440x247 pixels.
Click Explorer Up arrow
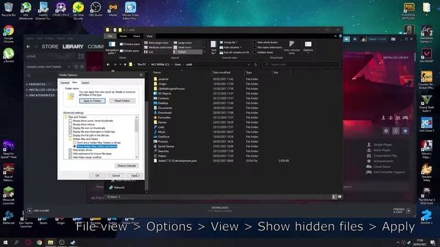(125, 64)
